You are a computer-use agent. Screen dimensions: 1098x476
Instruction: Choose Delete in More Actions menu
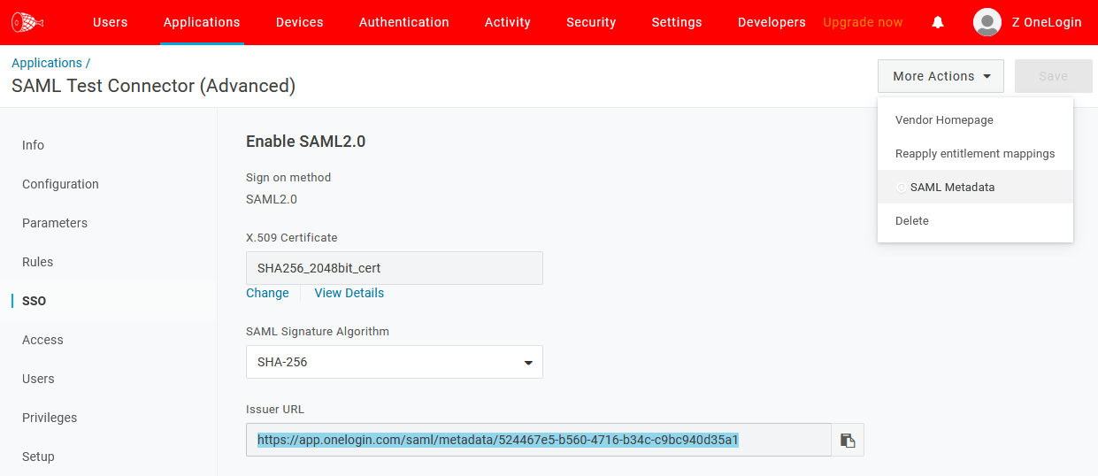pyautogui.click(x=912, y=220)
